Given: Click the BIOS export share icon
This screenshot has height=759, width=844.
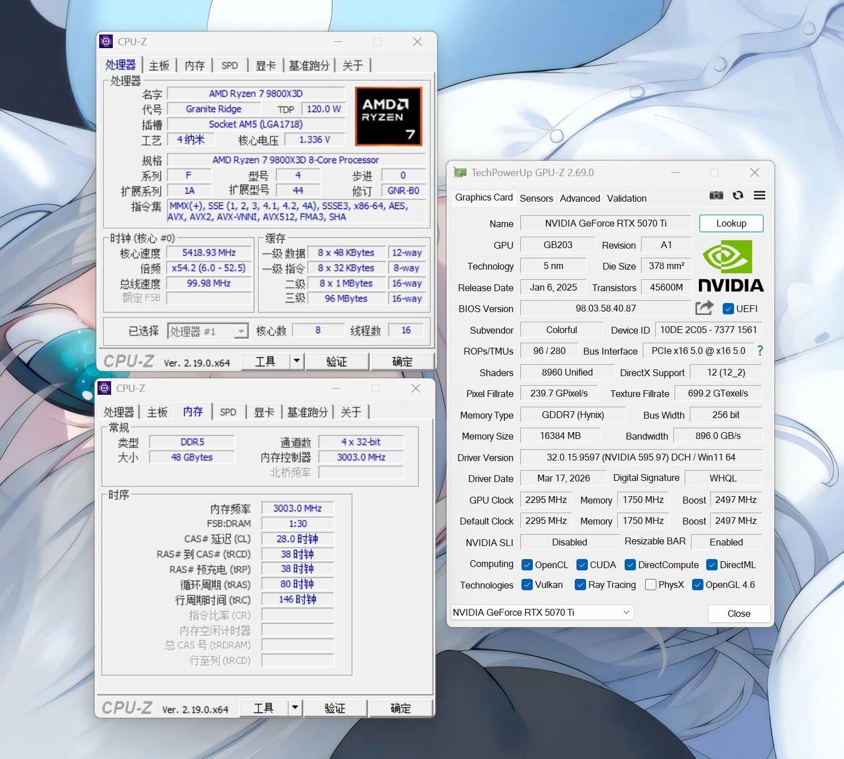Looking at the screenshot, I should coord(704,308).
